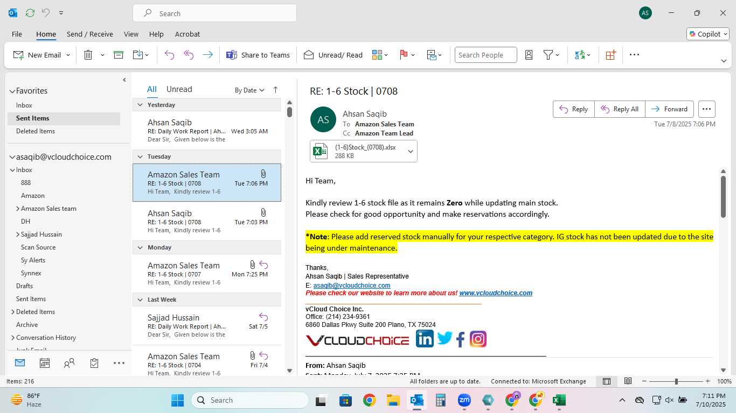Expand the ribbon display options chevron
The height and width of the screenshot is (413, 736).
[x=724, y=61]
